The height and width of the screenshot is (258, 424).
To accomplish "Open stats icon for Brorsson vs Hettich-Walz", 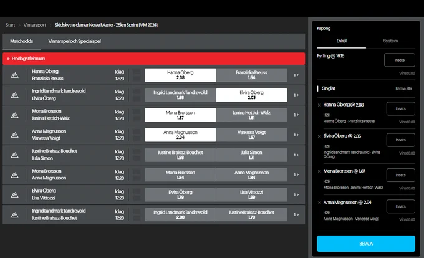I will tap(137, 115).
